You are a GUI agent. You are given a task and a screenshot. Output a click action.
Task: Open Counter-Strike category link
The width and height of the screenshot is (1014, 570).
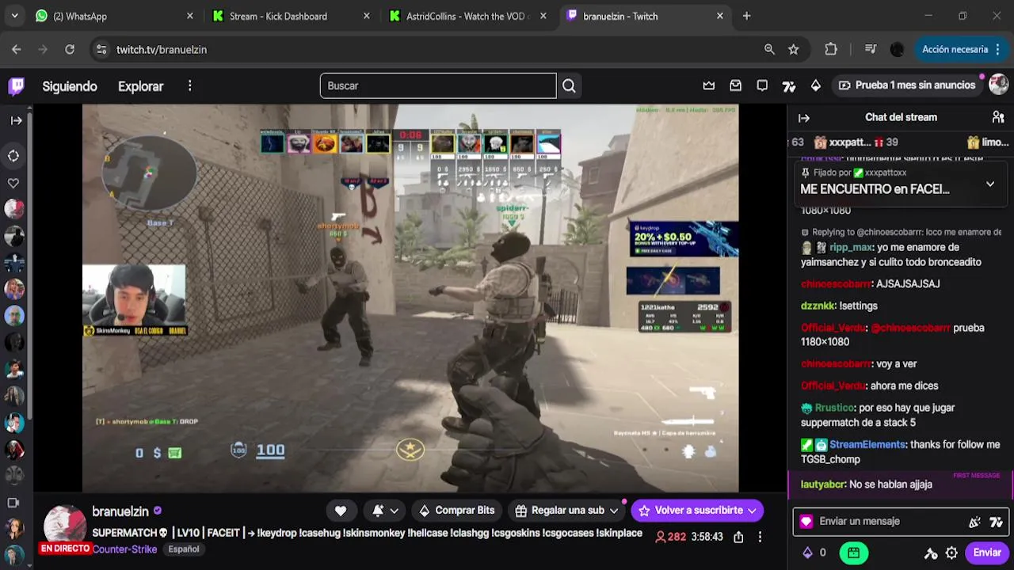pos(124,549)
